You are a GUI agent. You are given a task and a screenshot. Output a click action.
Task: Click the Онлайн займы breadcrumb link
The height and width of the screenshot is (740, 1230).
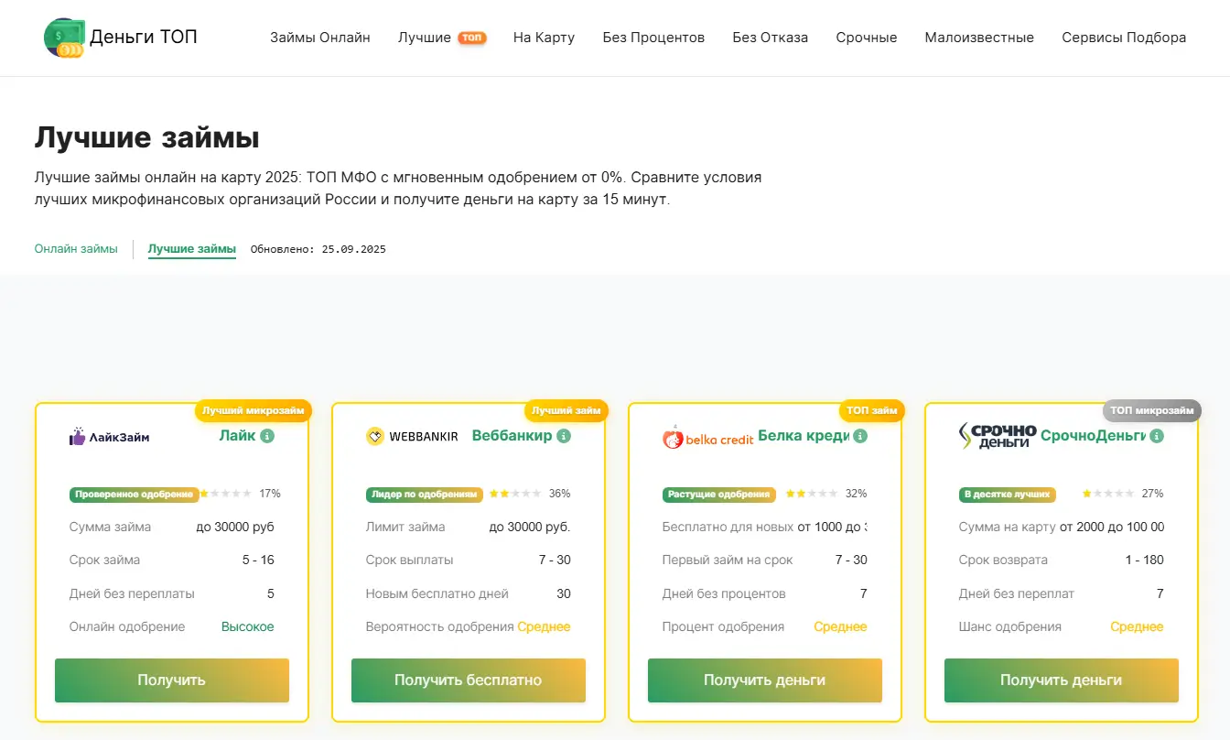[x=76, y=249]
